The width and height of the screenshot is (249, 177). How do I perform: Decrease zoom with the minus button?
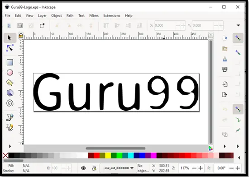194,168
